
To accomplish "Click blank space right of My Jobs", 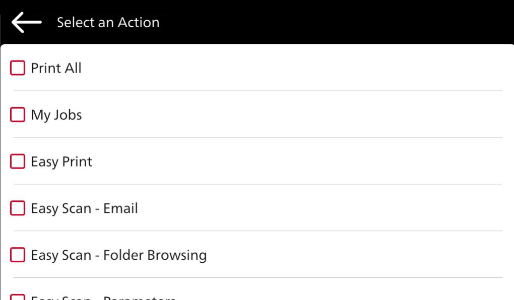I will pyautogui.click(x=302, y=115).
